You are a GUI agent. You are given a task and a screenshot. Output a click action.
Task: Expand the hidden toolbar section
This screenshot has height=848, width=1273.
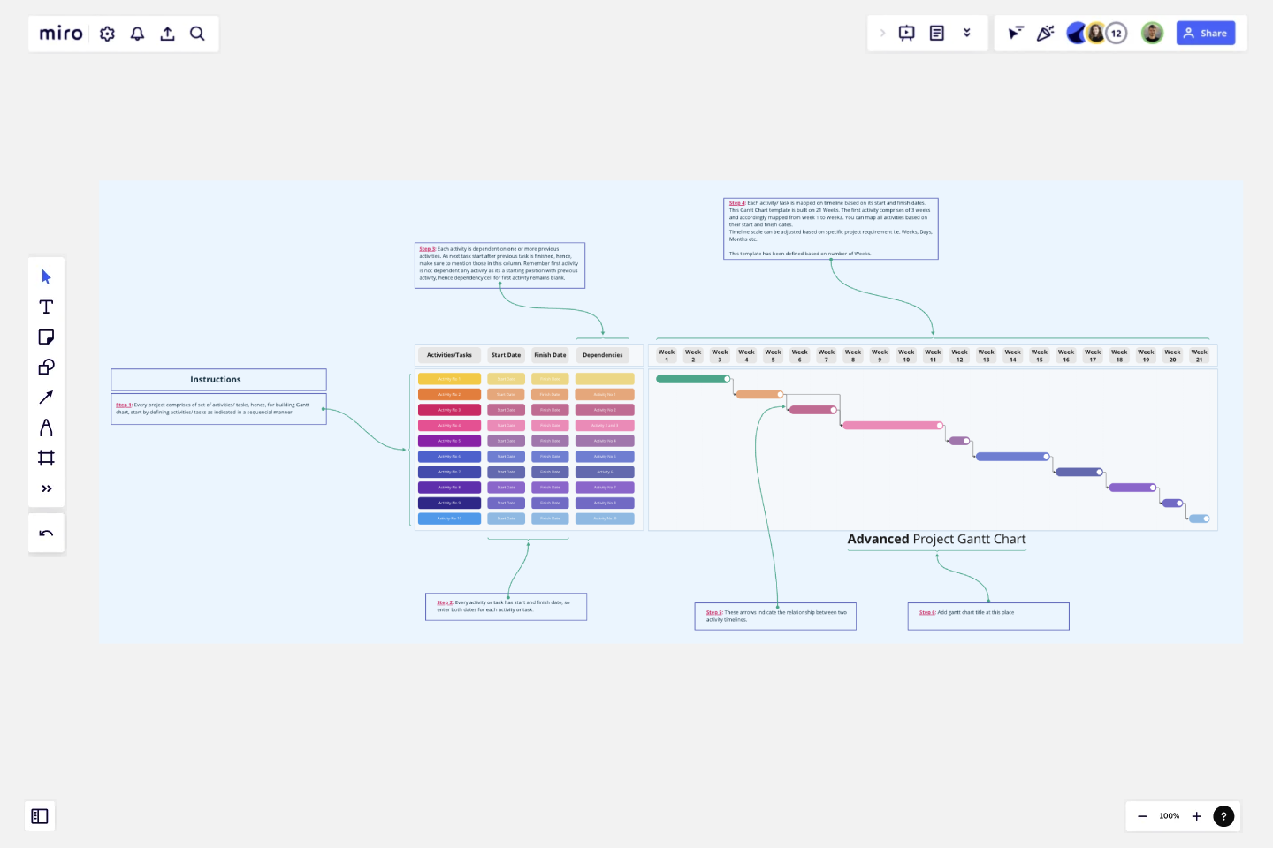click(882, 33)
